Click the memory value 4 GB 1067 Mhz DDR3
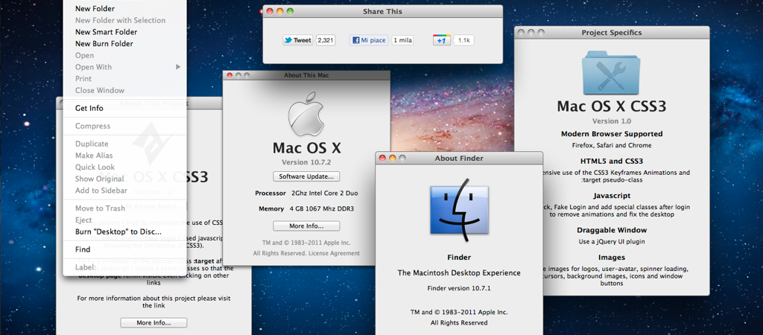The image size is (763, 335). point(322,208)
